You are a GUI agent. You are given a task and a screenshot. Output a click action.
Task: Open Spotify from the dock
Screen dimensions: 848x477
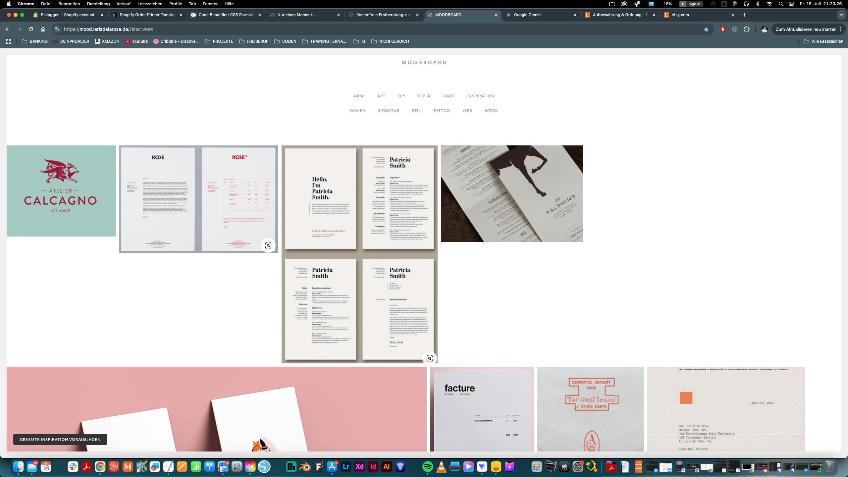[428, 467]
